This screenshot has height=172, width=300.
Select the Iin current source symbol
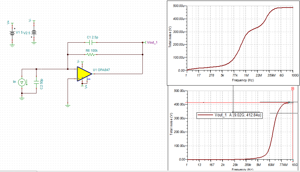22,83
